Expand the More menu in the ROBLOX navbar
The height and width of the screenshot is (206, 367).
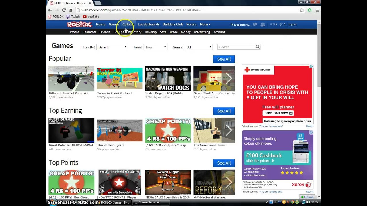(x=205, y=25)
